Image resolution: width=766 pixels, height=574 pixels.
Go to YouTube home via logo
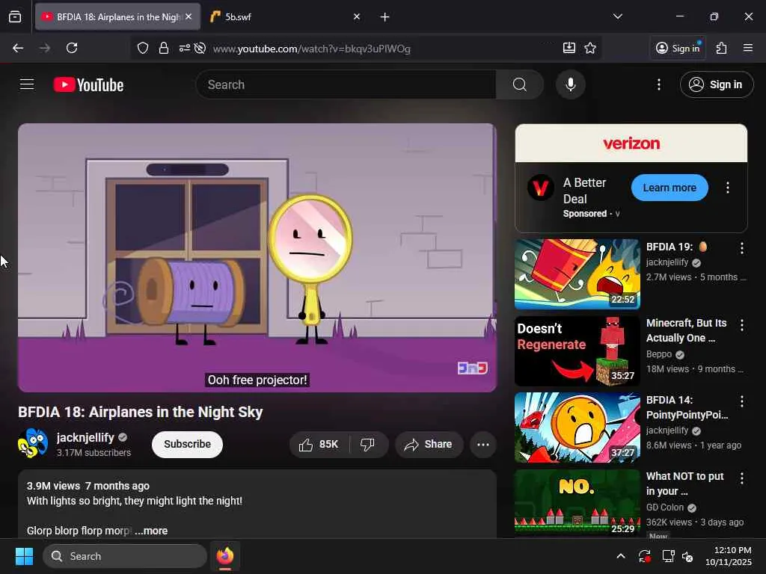coord(88,85)
